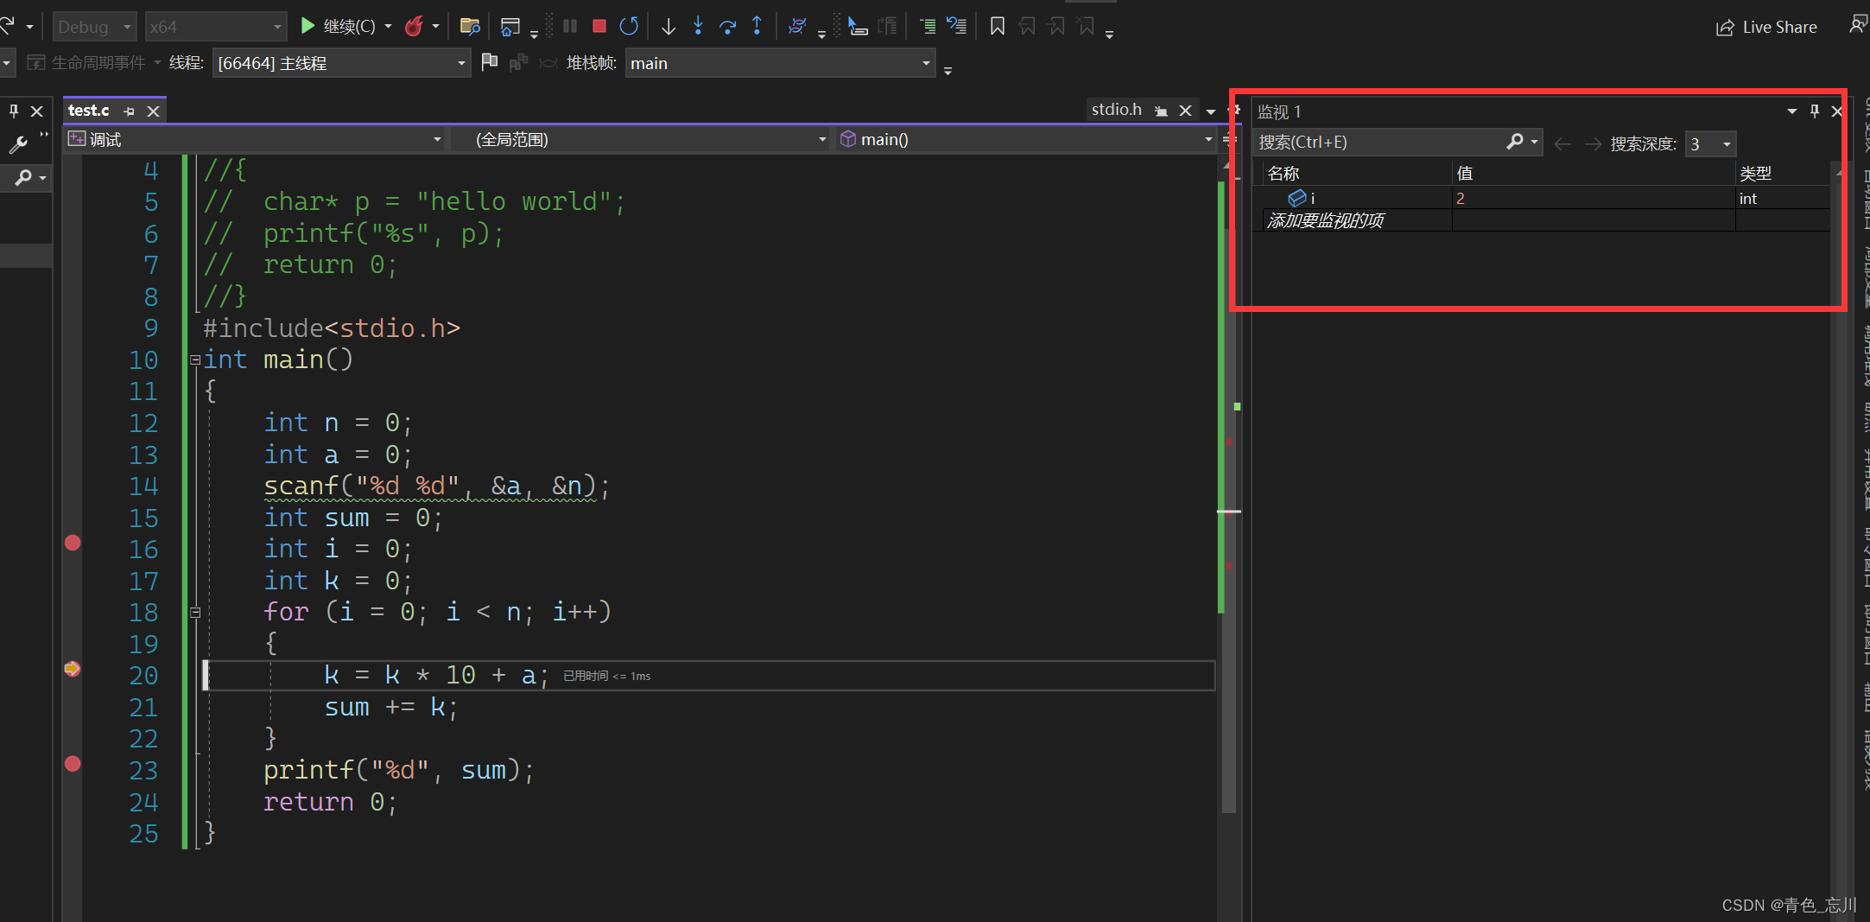
Task: Toggle the breakpoint on line 23
Action: pyautogui.click(x=73, y=764)
